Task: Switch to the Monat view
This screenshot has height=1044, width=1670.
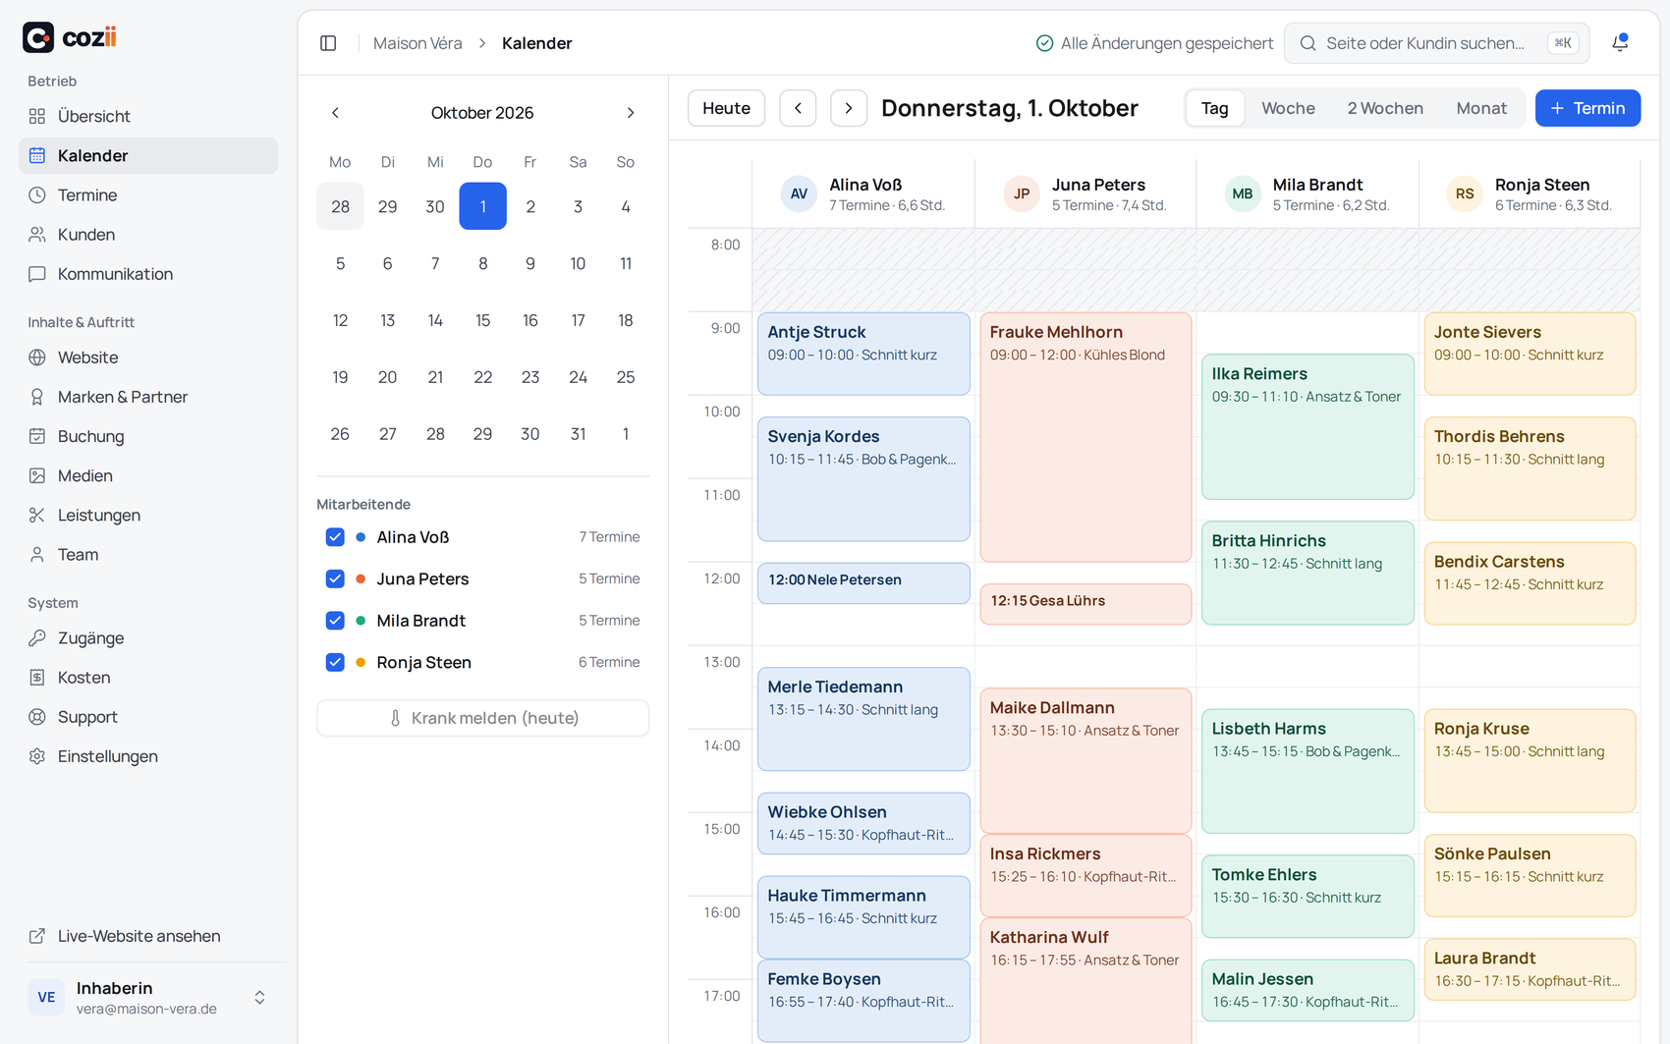Action: [x=1481, y=108]
